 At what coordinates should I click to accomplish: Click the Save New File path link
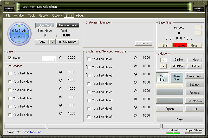[32, 132]
